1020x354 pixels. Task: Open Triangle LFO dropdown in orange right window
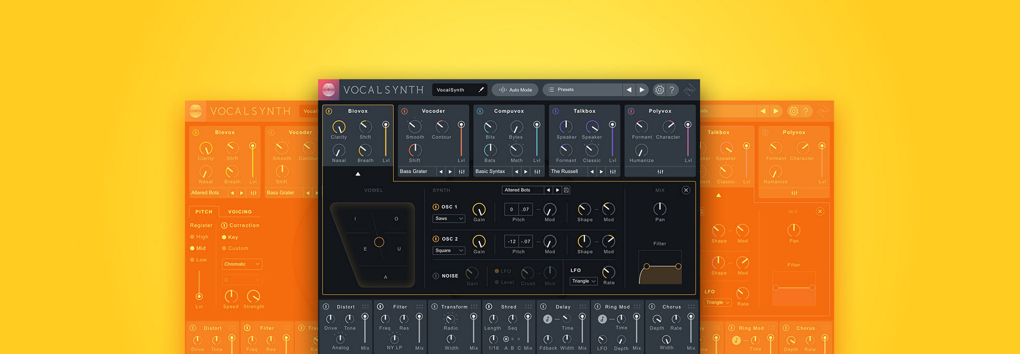[x=718, y=303]
